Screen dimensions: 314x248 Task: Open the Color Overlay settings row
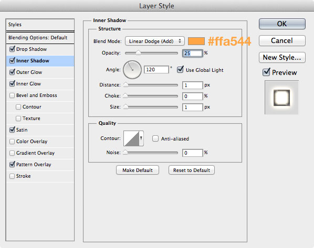click(40, 142)
